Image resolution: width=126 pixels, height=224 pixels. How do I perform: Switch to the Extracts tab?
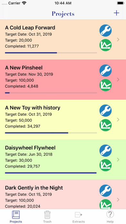pos(79,217)
